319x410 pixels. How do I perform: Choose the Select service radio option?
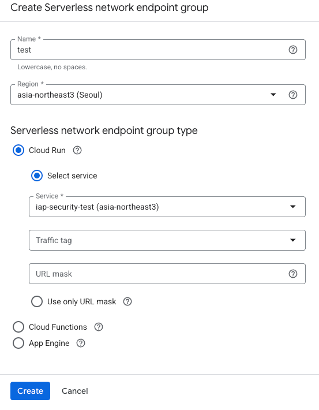[x=37, y=176]
